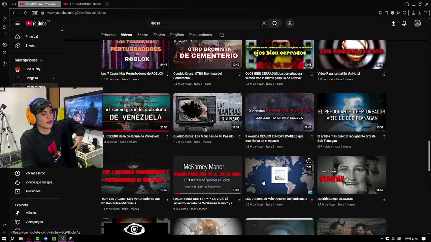Click the address bar URL
This screenshot has height=242, width=431.
pyautogui.click(x=77, y=13)
